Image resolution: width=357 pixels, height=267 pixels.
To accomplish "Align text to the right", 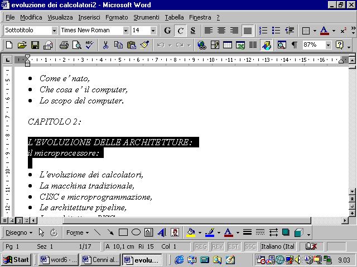I will (234, 31).
